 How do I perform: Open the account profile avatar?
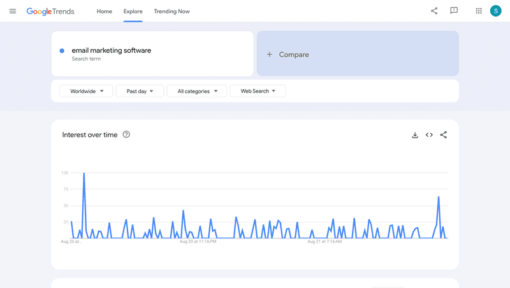[495, 11]
